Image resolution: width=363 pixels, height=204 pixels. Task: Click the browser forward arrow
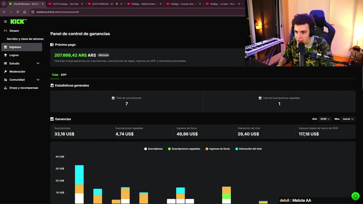(11, 12)
